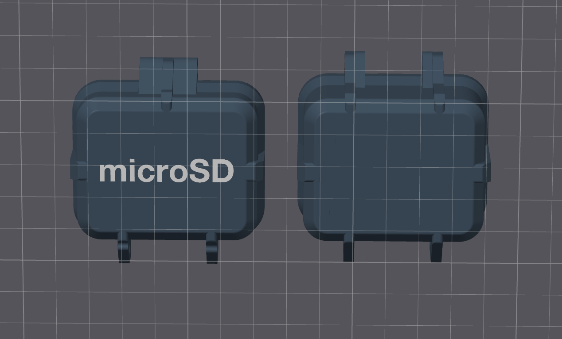Select the unlabeled cover model
Screen dimensions: 562x339
394,157
